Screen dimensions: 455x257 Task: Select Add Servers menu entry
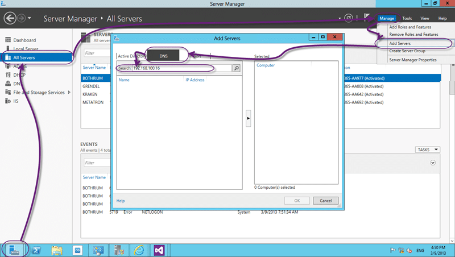400,43
